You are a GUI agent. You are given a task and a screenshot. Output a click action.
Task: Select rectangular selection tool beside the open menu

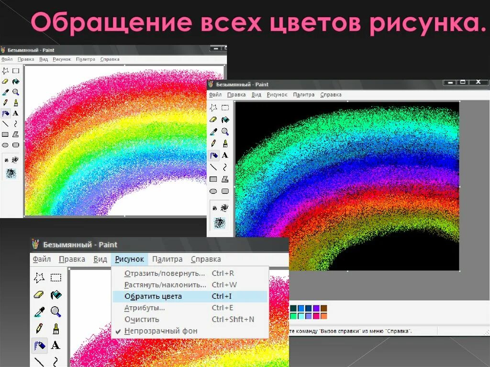(x=56, y=277)
